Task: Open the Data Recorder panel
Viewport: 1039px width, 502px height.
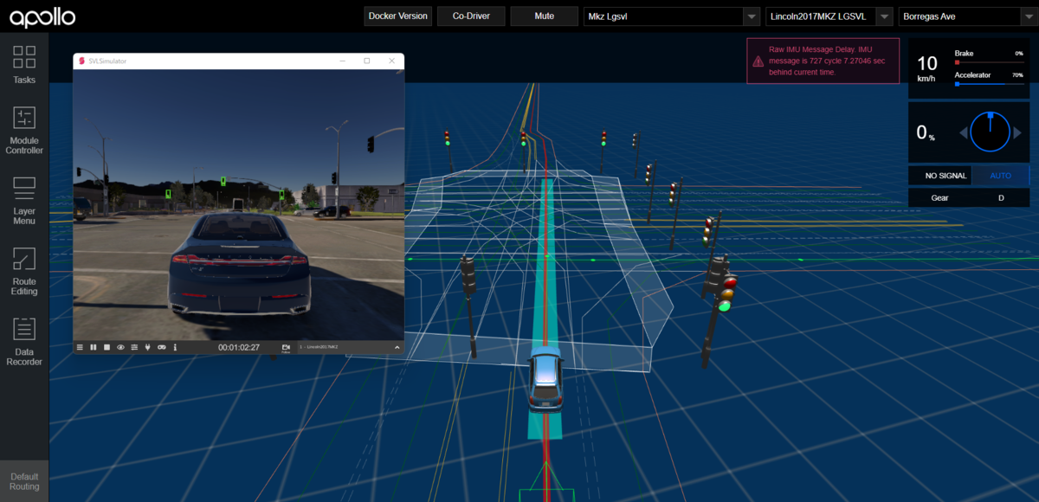Action: click(x=24, y=341)
